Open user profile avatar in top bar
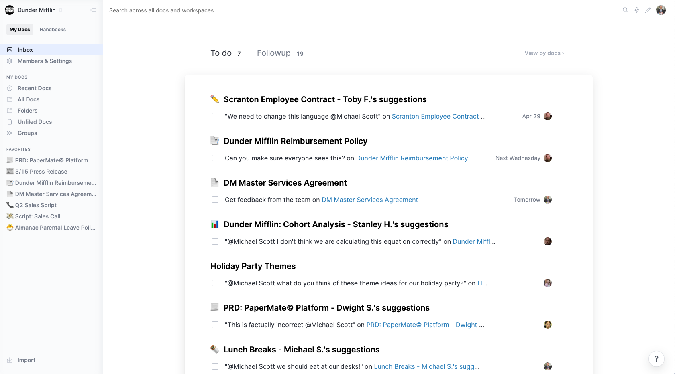675x374 pixels. pos(661,10)
